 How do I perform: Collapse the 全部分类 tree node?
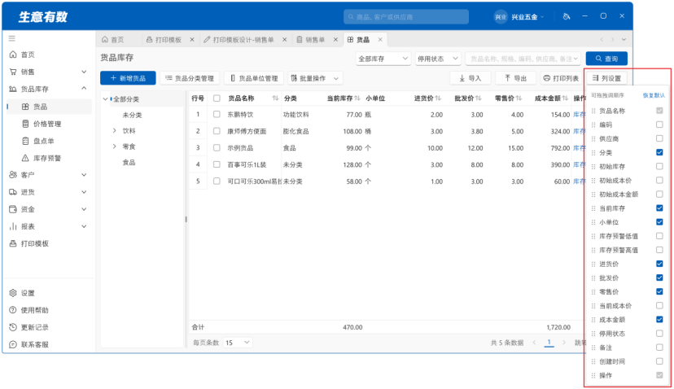(x=105, y=99)
